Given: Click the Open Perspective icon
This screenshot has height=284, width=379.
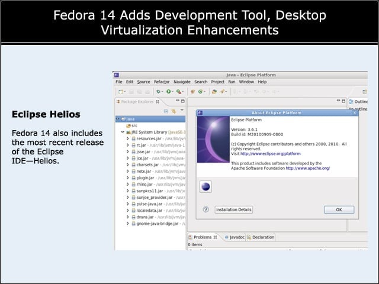Looking at the screenshot, I should point(365,92).
